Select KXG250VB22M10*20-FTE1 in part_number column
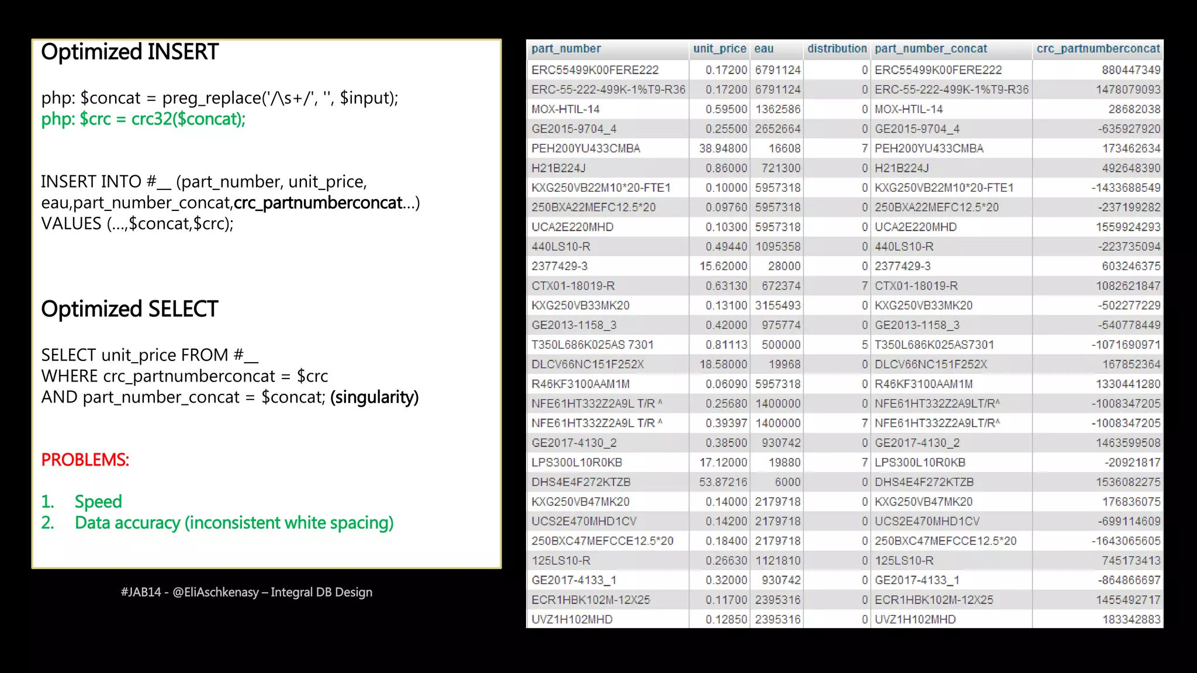 (x=601, y=188)
